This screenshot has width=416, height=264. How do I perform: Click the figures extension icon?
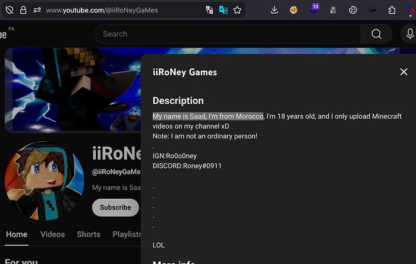[333, 10]
